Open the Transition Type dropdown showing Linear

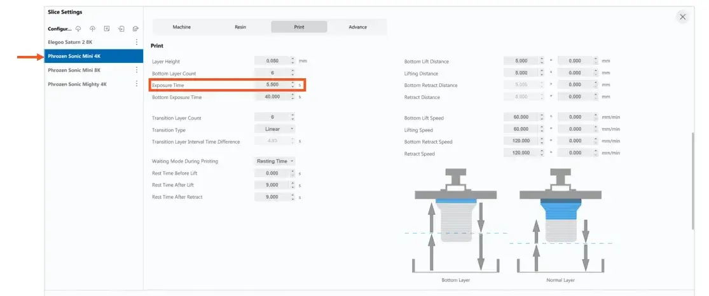click(x=275, y=129)
